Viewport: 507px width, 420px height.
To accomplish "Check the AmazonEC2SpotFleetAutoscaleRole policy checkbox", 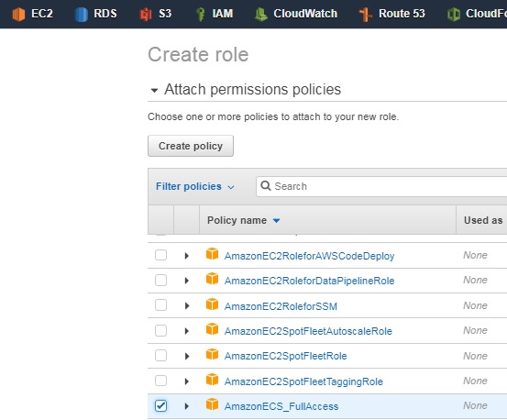I will click(160, 330).
